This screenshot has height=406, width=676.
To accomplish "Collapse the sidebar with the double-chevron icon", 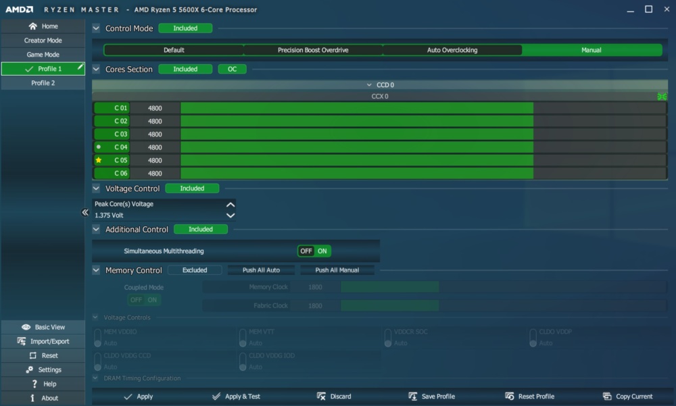I will point(85,212).
